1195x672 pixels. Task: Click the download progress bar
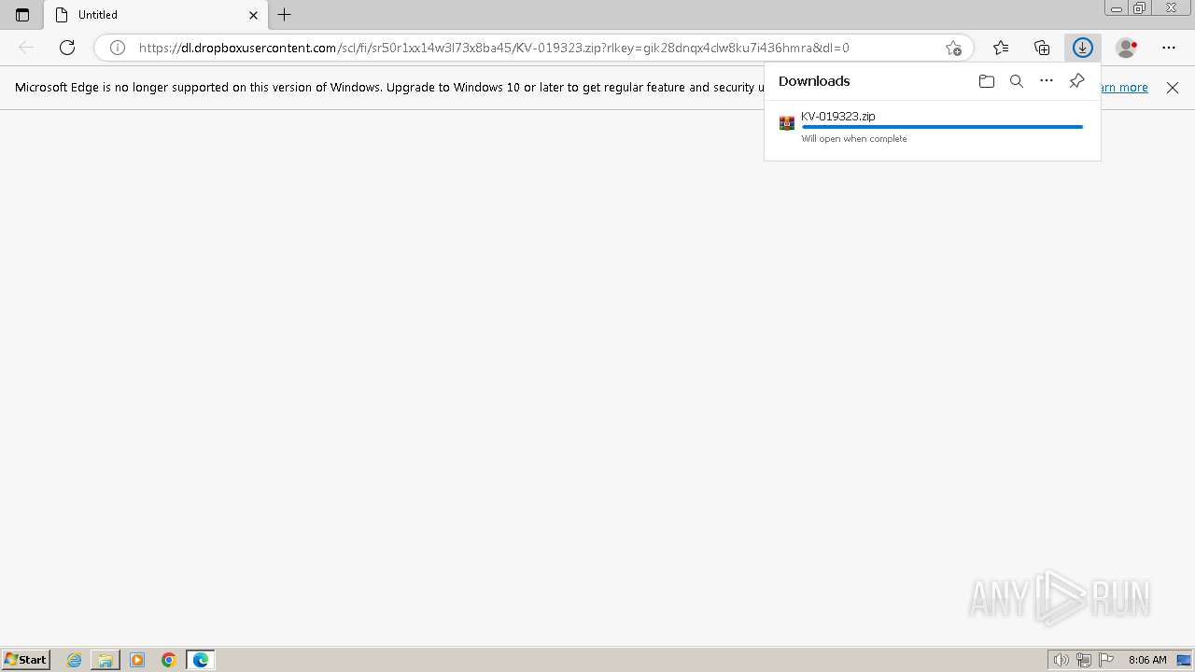click(x=942, y=127)
